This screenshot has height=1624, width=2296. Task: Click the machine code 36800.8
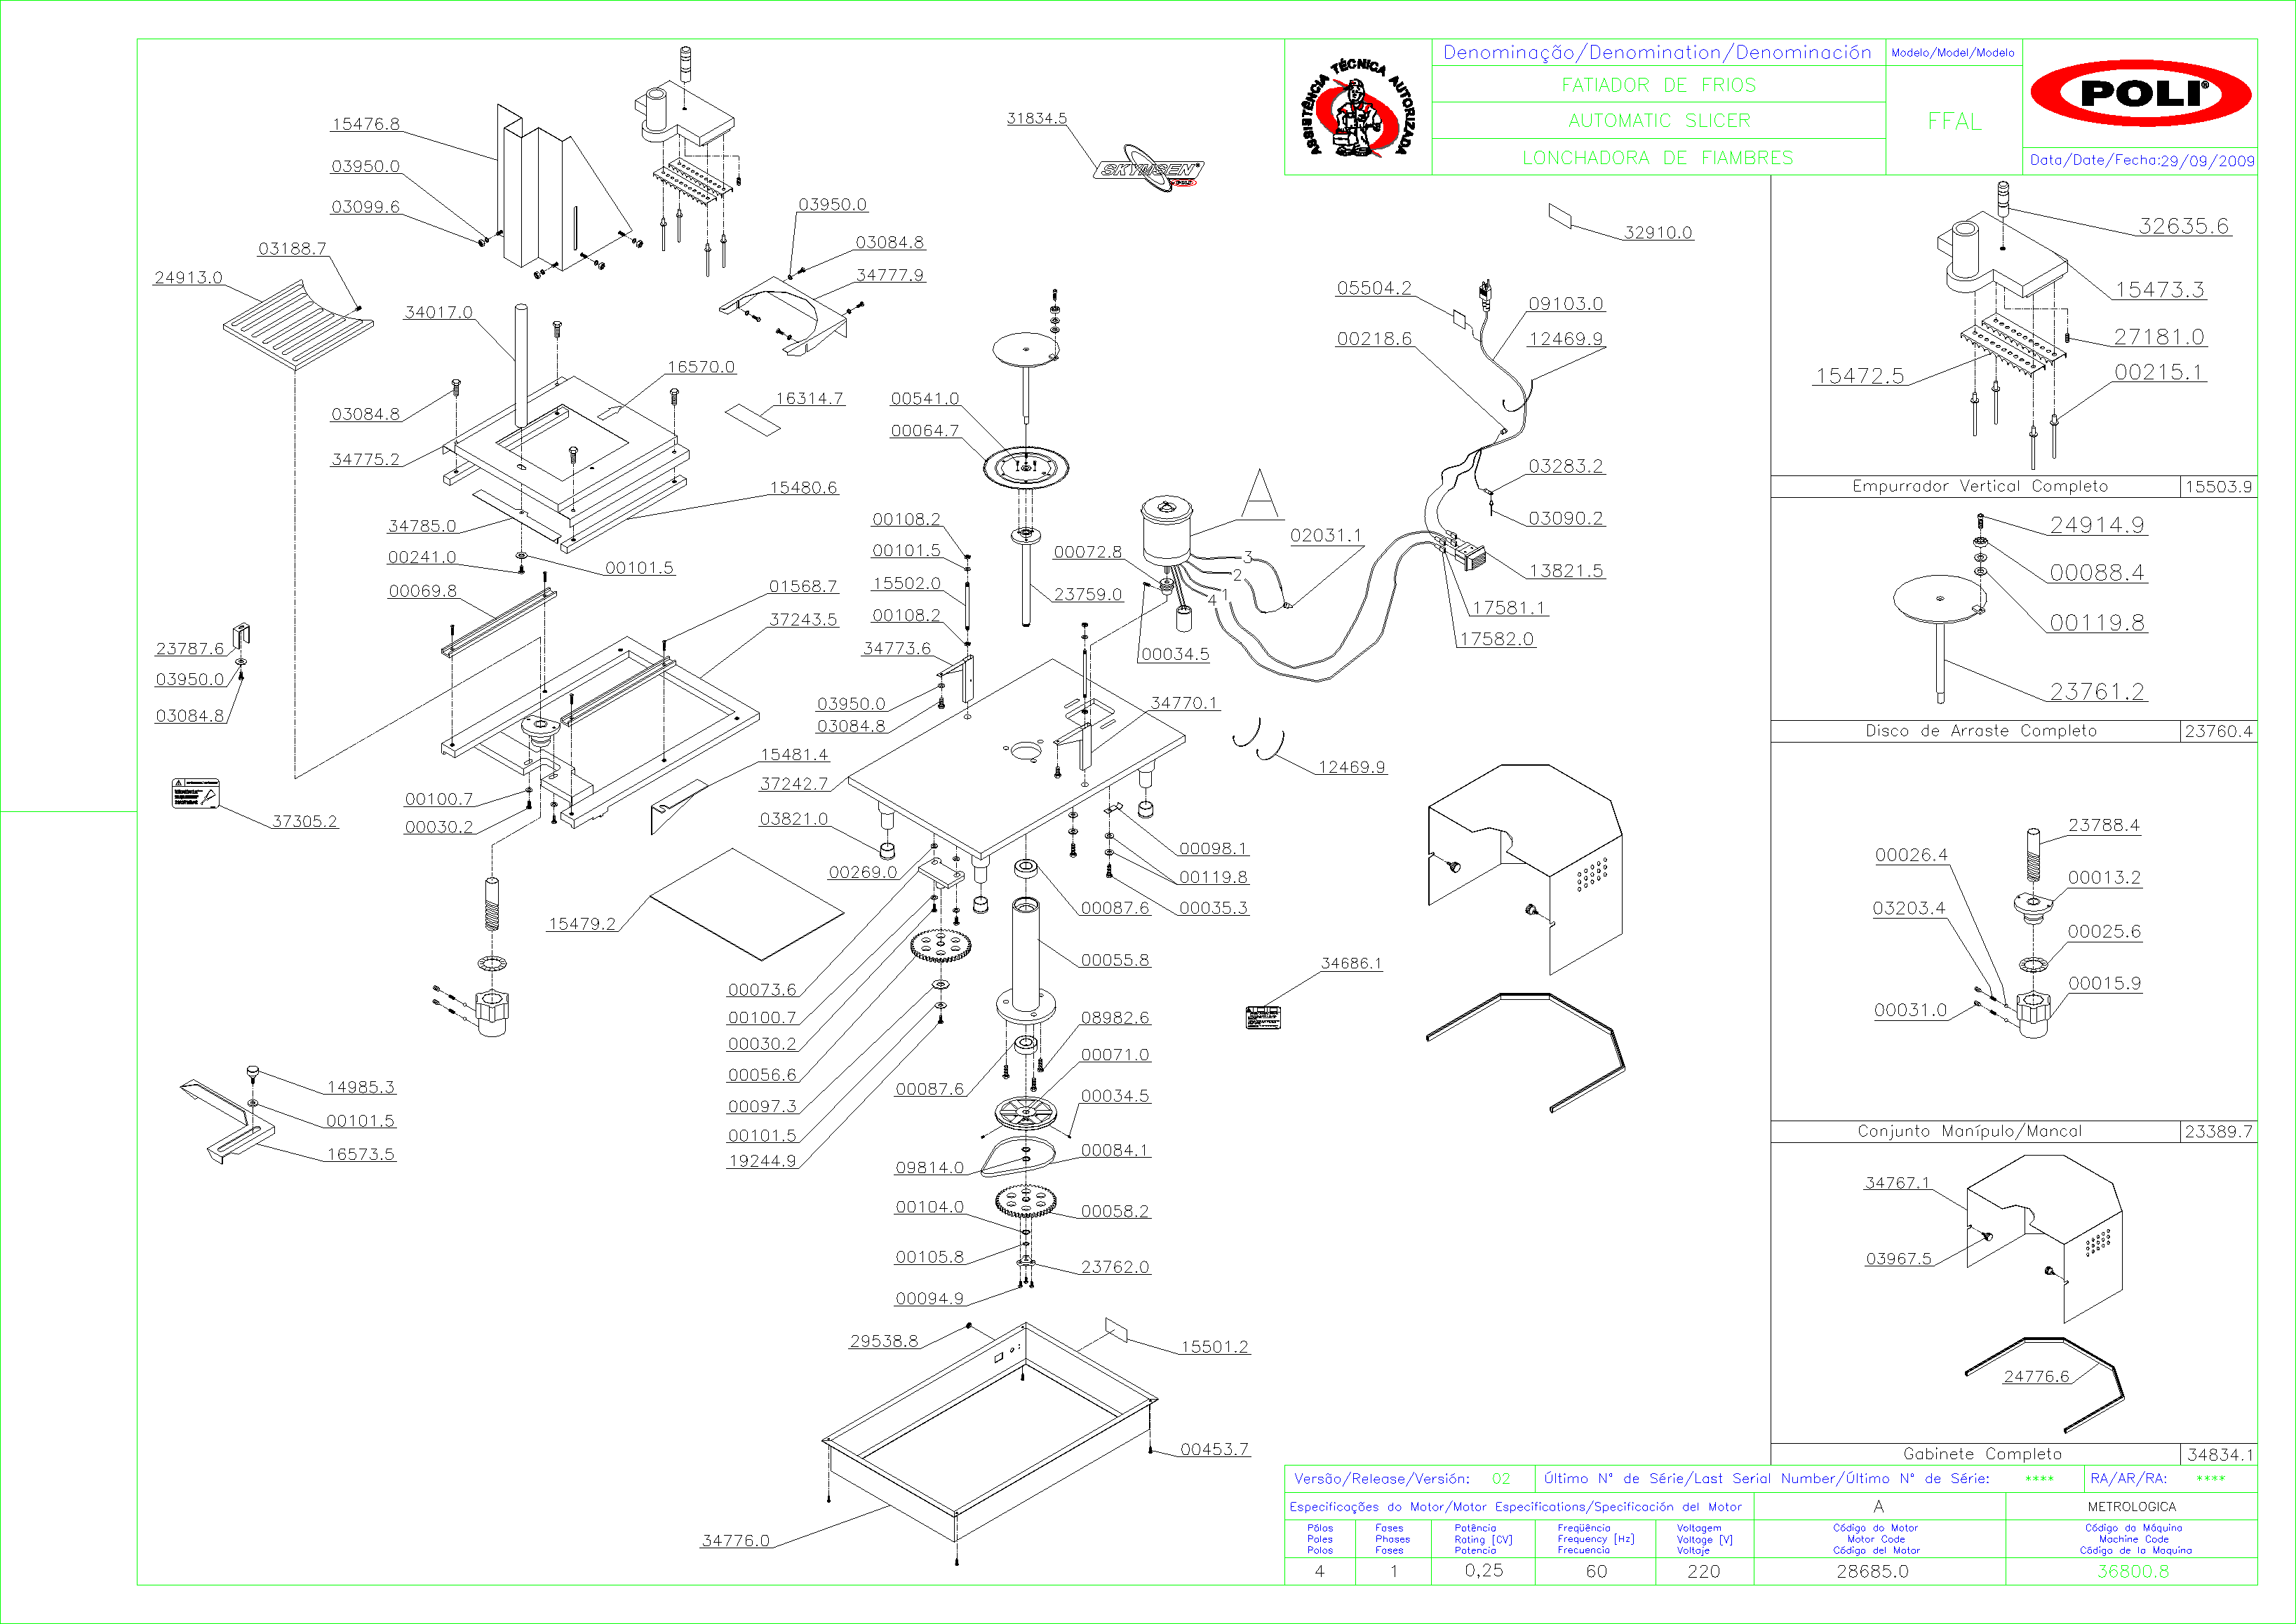pos(2133,1572)
